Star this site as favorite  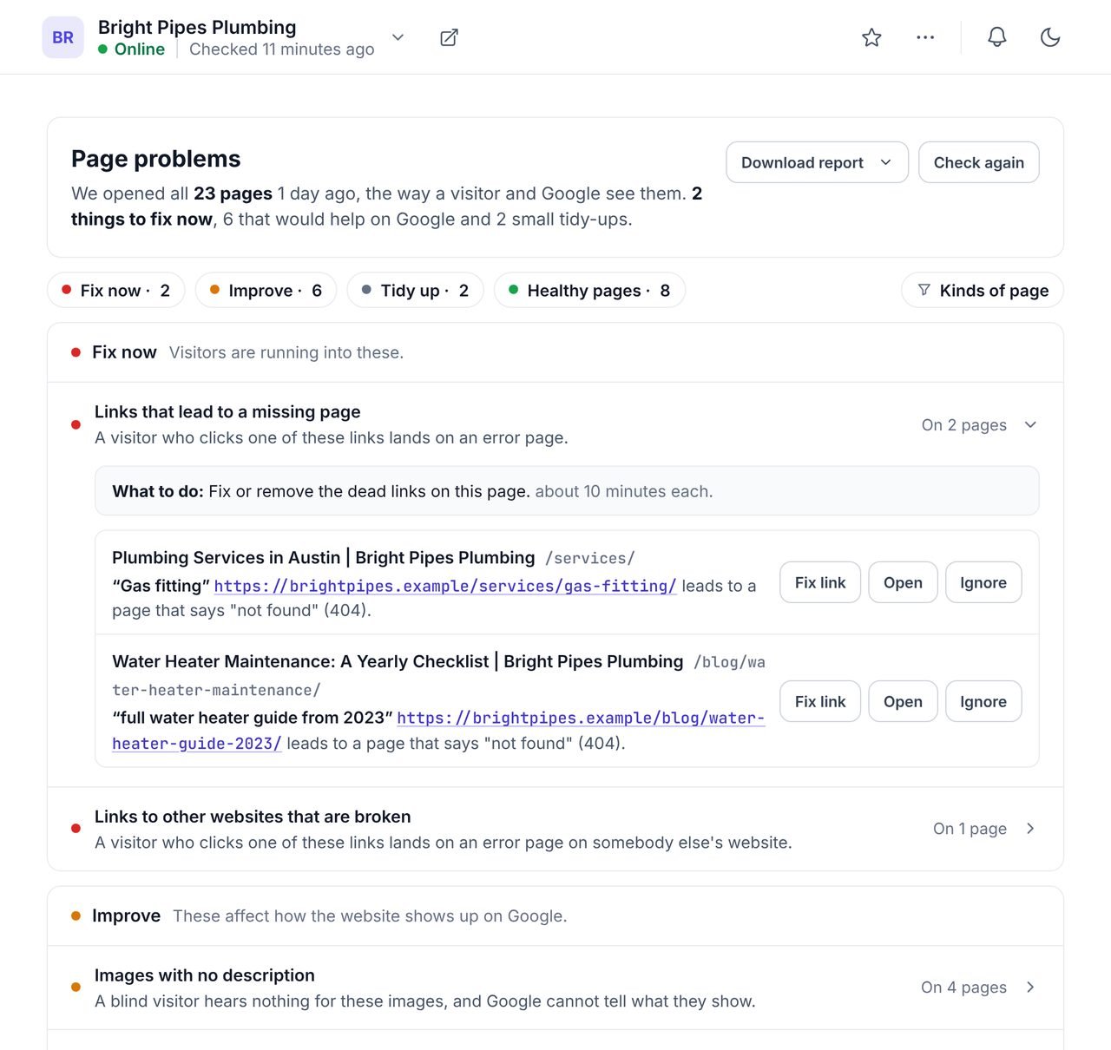tap(871, 37)
